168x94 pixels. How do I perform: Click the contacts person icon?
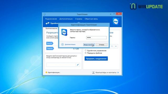tap(93, 73)
